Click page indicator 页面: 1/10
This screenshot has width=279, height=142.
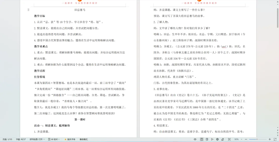click(7, 139)
